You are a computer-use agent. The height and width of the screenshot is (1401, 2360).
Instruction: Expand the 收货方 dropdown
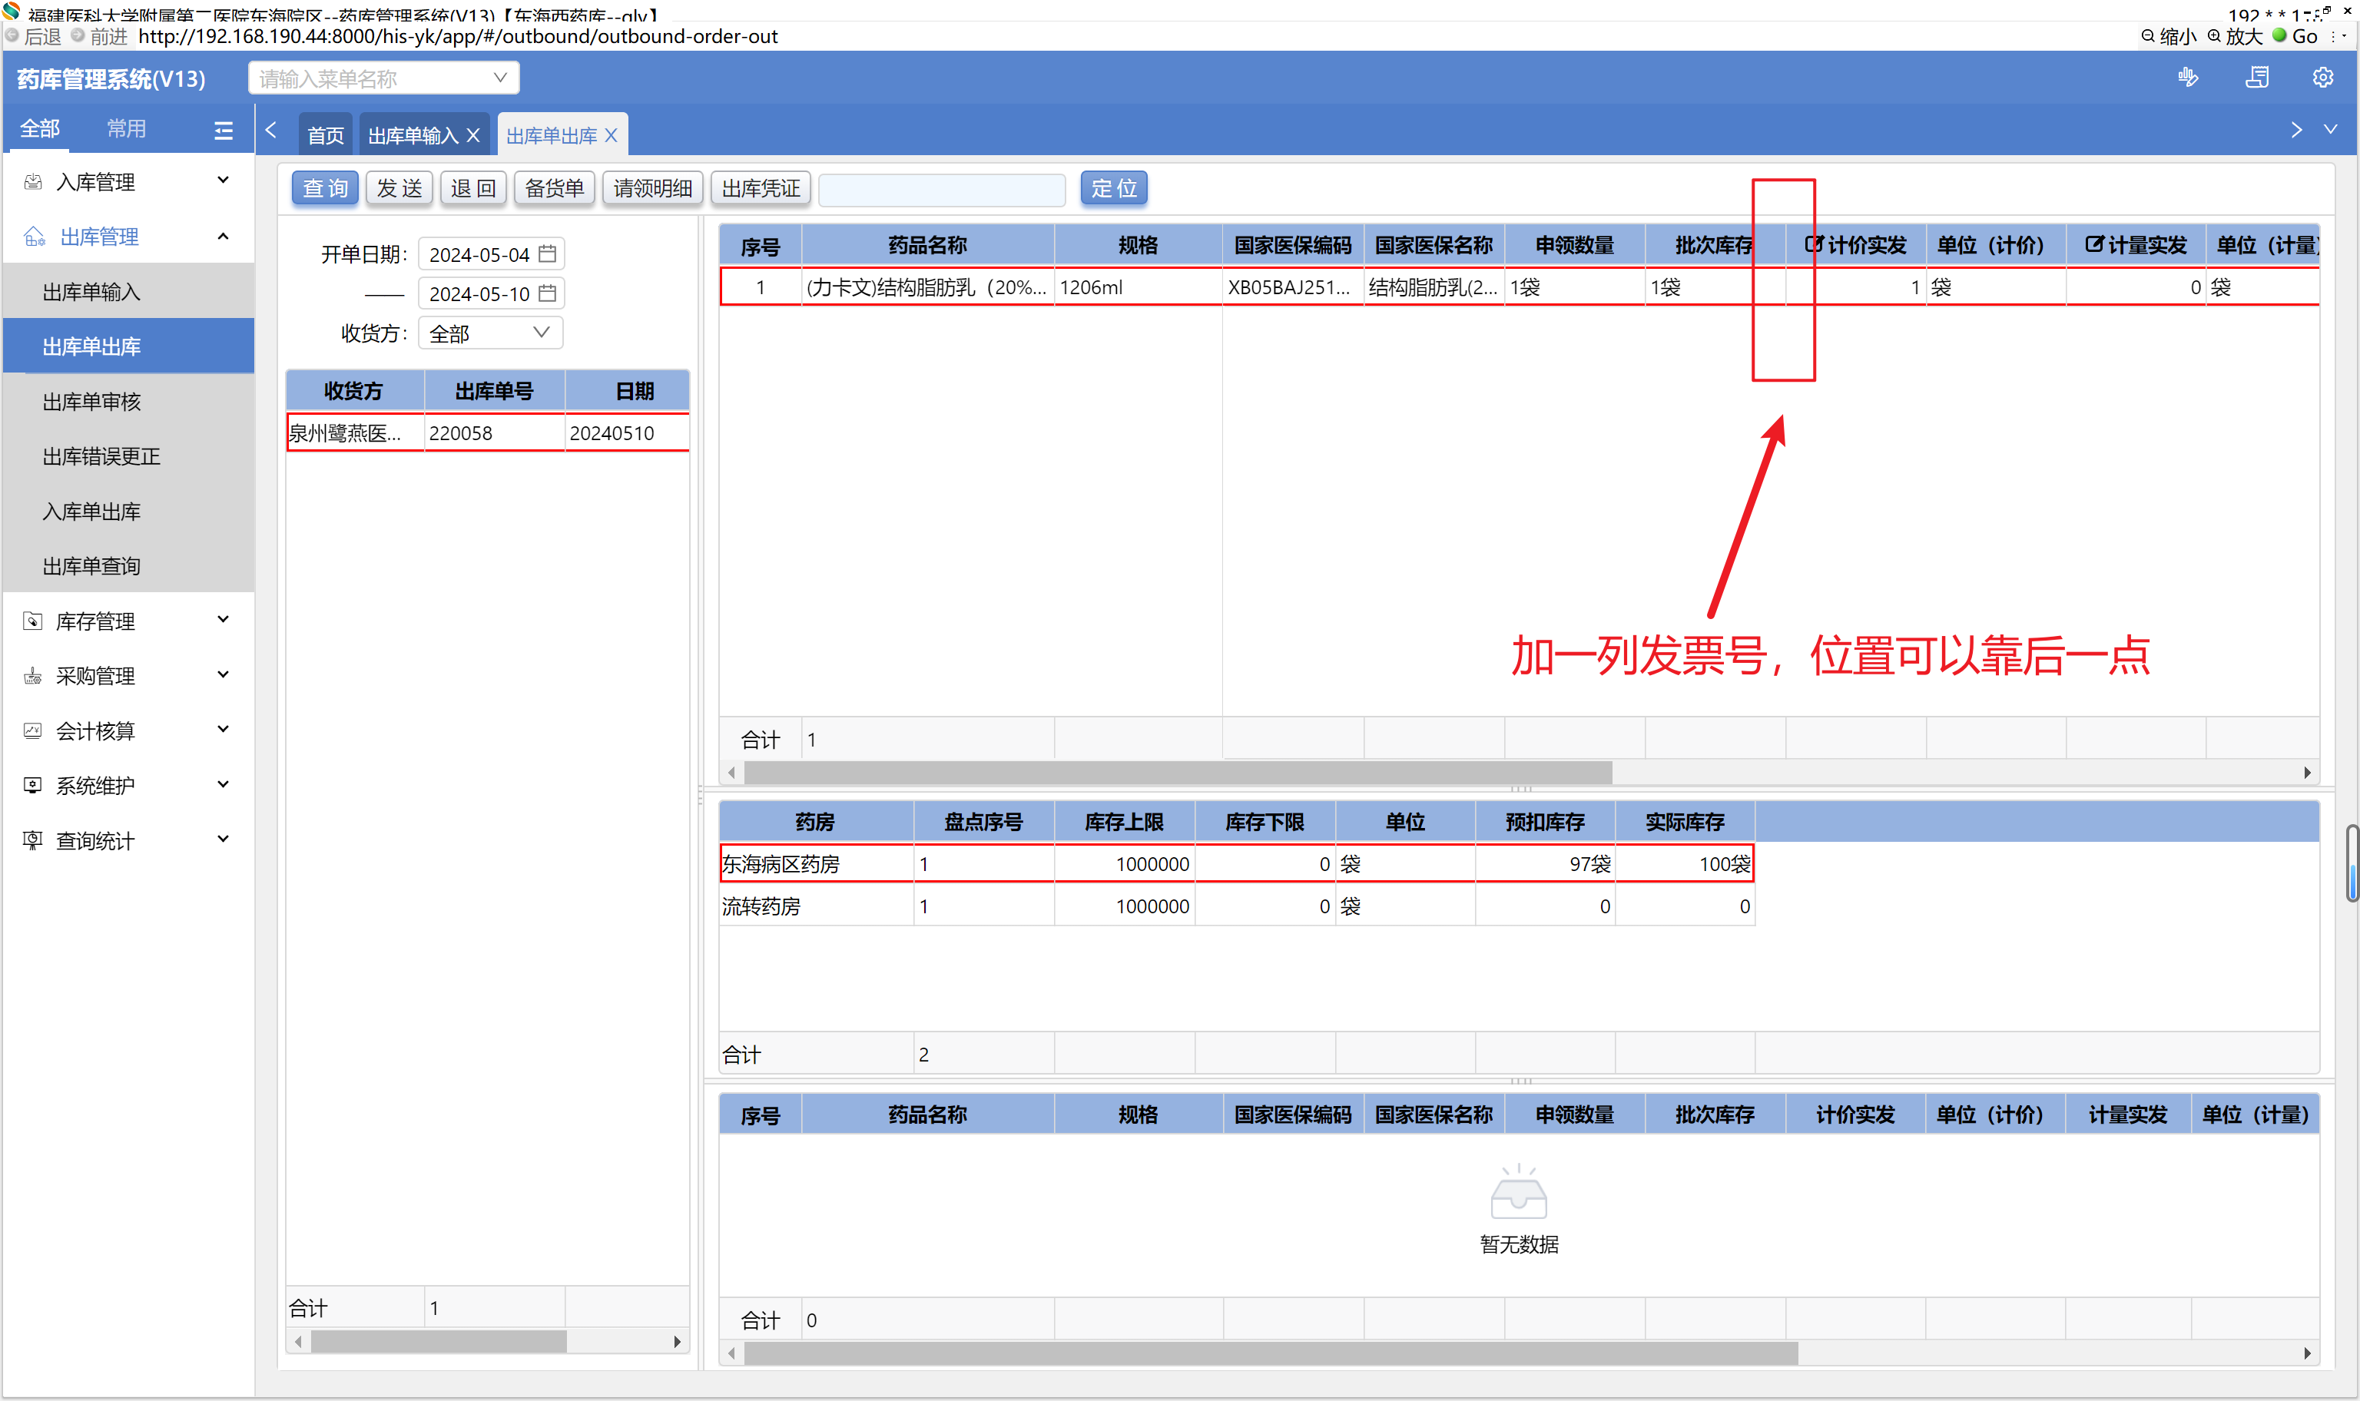click(x=541, y=333)
